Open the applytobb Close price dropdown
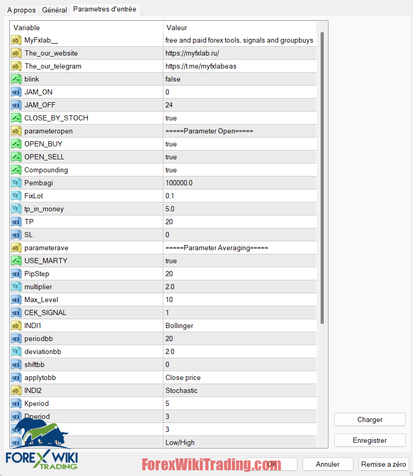The height and width of the screenshot is (476, 413). [x=239, y=377]
